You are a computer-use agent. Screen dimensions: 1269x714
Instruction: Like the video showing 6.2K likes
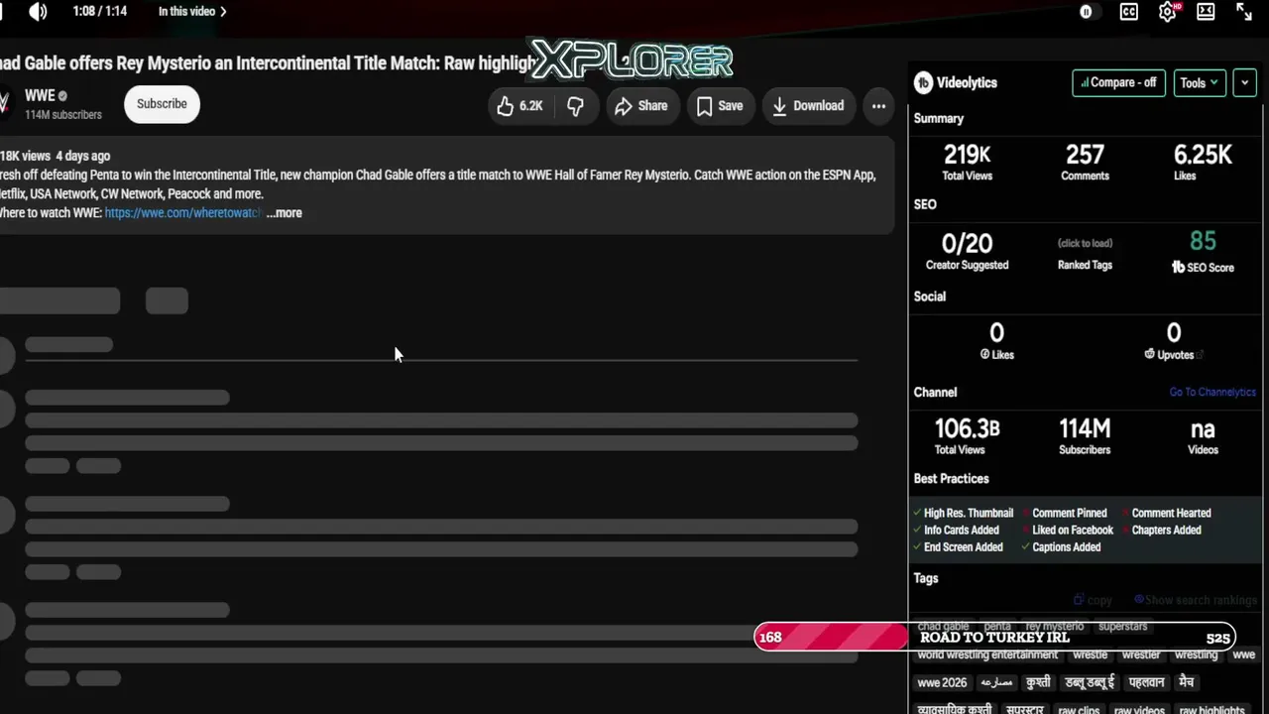coord(519,106)
